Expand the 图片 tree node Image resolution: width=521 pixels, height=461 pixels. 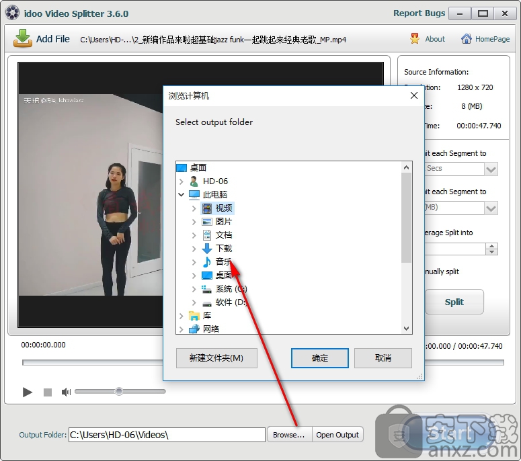tap(194, 222)
